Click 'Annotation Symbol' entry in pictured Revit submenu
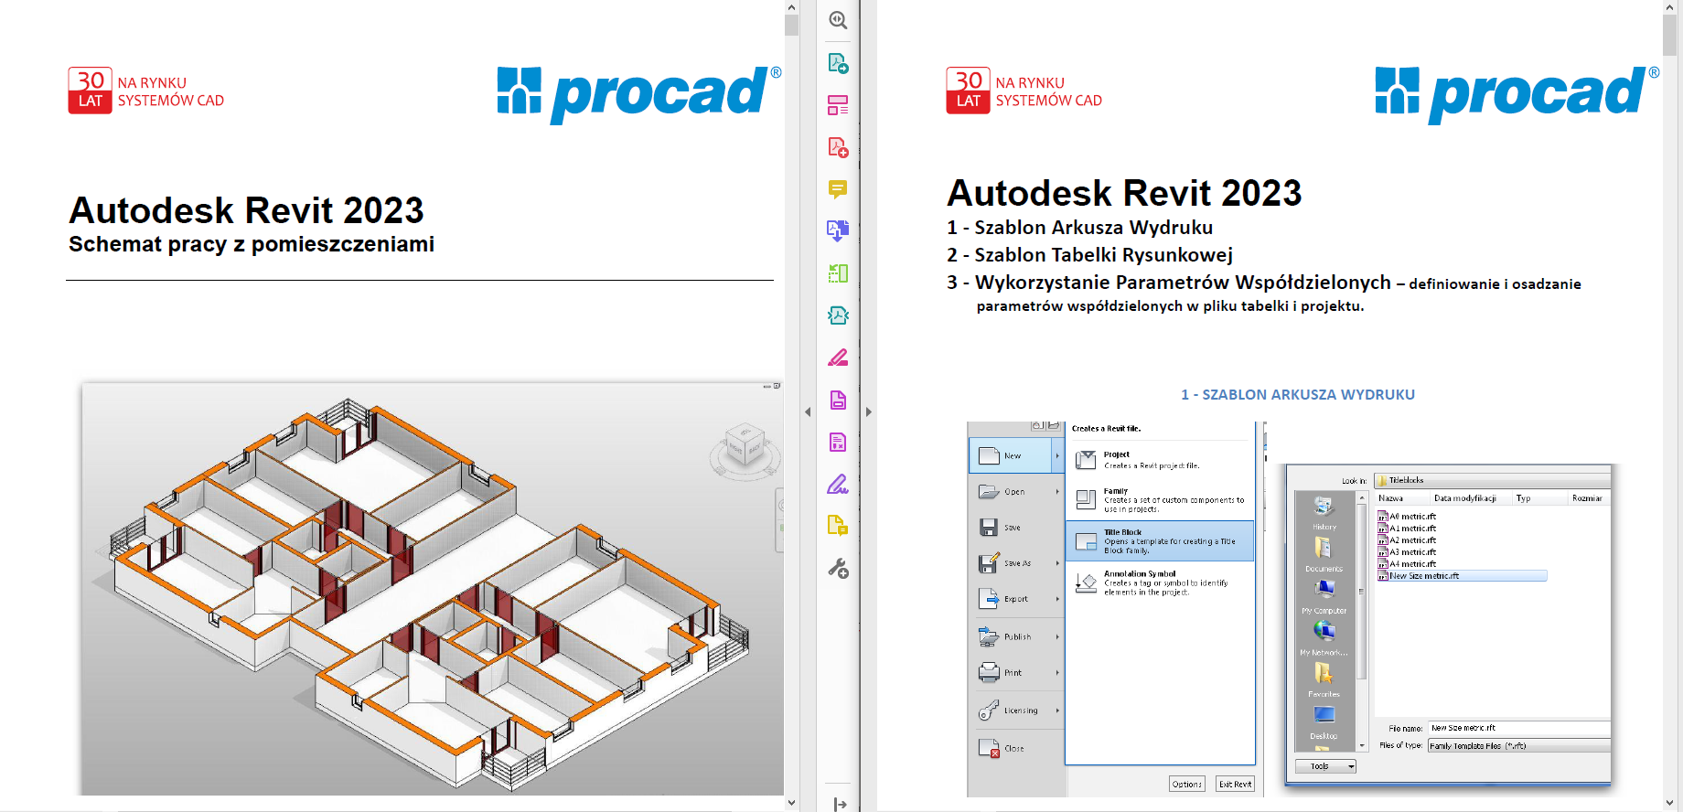This screenshot has height=812, width=1683. (1160, 582)
